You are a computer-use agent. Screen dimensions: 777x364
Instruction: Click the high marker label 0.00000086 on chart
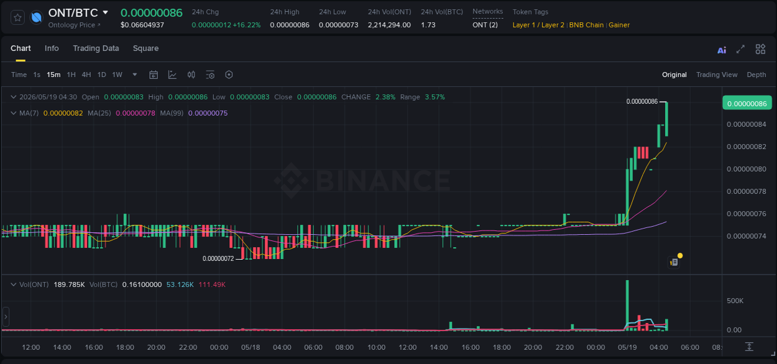(x=642, y=101)
